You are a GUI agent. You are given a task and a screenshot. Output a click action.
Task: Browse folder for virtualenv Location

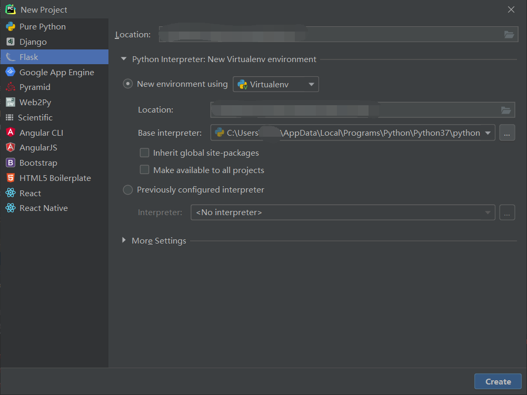point(506,110)
